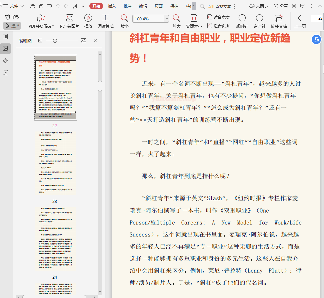Zoom out using the 缩小 magnifier
The image size is (324, 298).
pyautogui.click(x=124, y=19)
